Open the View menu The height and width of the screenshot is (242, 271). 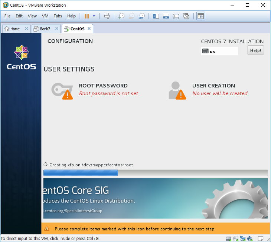pyautogui.click(x=32, y=16)
